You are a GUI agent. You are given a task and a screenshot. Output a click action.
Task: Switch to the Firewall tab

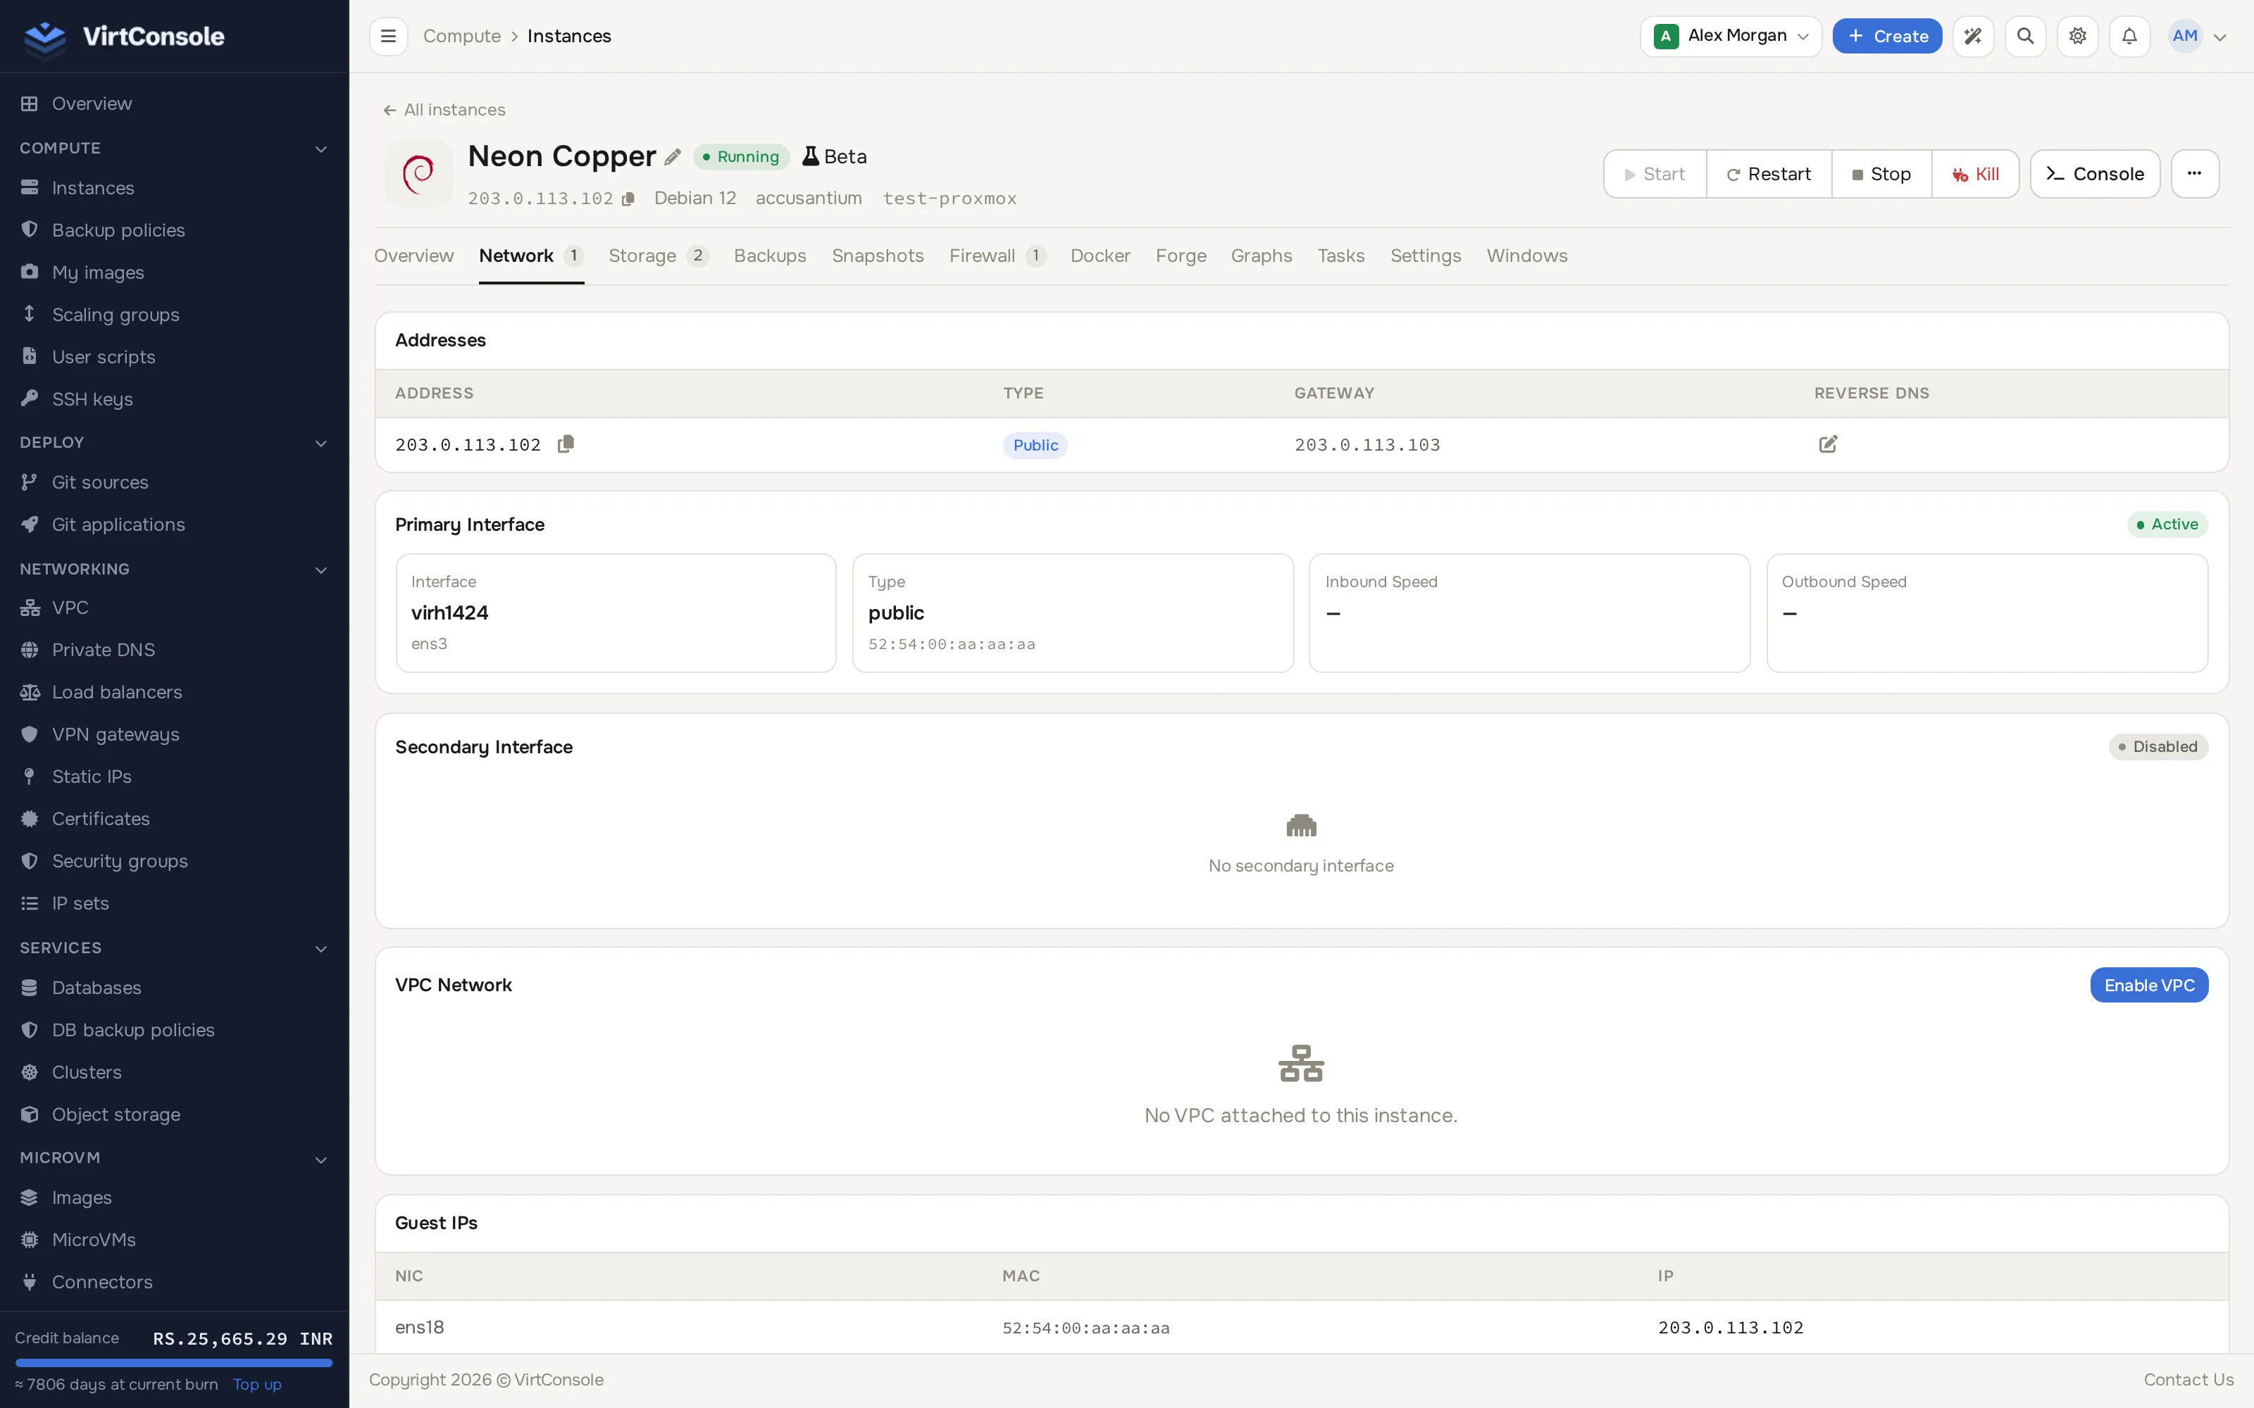[997, 256]
